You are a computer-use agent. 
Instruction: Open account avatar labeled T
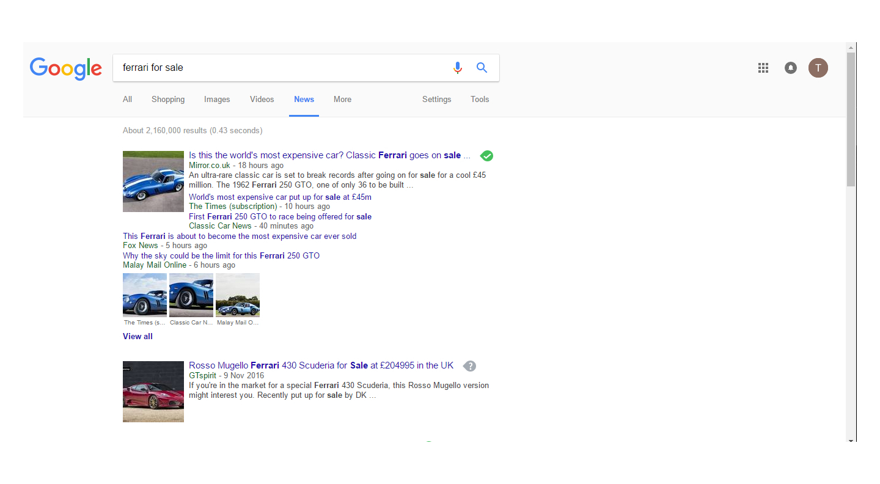tap(818, 68)
